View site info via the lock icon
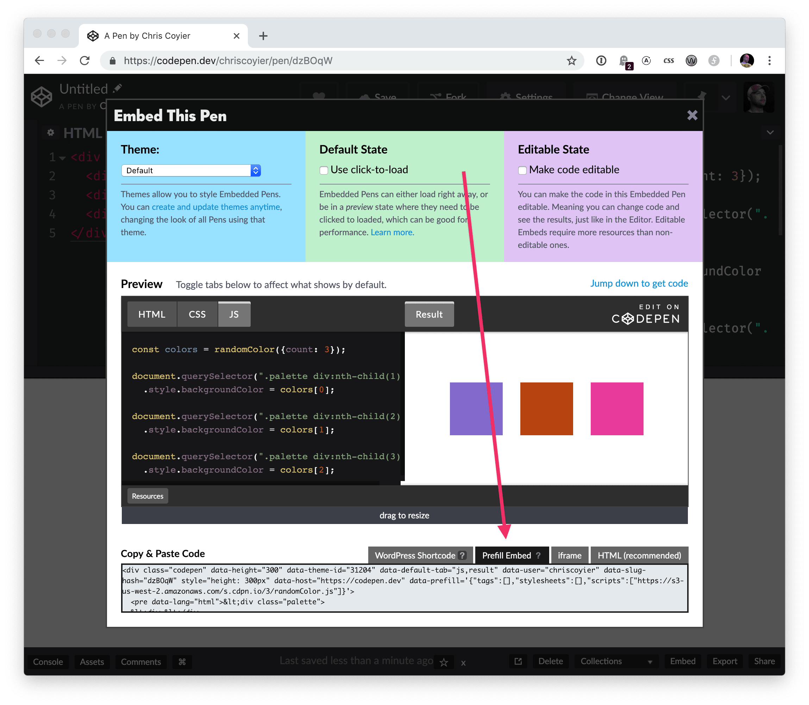 coord(113,61)
